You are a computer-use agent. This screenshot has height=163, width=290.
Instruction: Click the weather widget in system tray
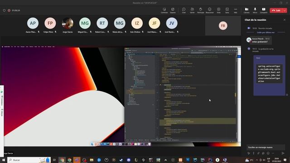(x=249, y=160)
